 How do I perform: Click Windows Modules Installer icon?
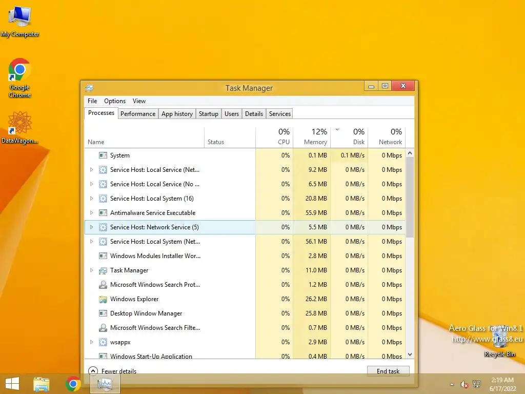(x=103, y=256)
